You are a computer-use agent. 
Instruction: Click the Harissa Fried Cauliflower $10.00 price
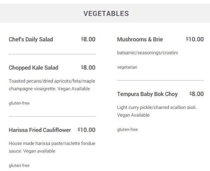coord(86,130)
